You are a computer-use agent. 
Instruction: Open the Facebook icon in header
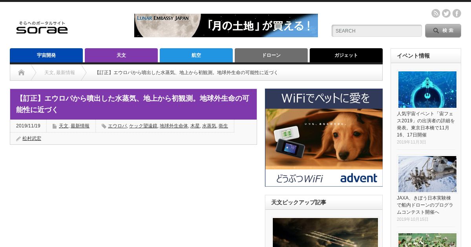(457, 13)
